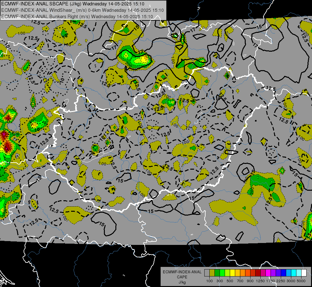Image resolution: width=312 pixels, height=287 pixels.
Task: Select the yellow-green legend swatch
Action: pyautogui.click(x=228, y=273)
